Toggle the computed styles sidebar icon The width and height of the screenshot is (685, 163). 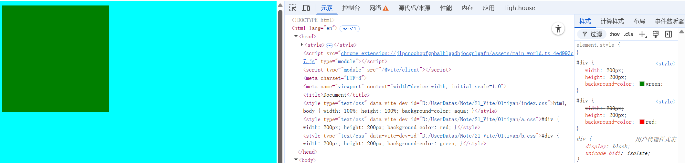(x=669, y=34)
